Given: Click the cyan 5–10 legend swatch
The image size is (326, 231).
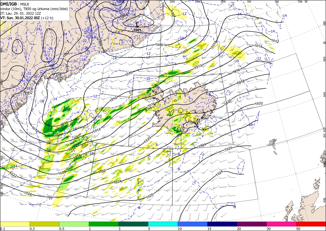Looking at the screenshot, I should click(163, 224).
